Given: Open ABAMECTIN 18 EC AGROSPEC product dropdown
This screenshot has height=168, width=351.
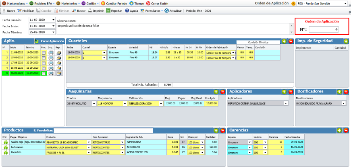Looking at the screenshot, I should 89,142.
